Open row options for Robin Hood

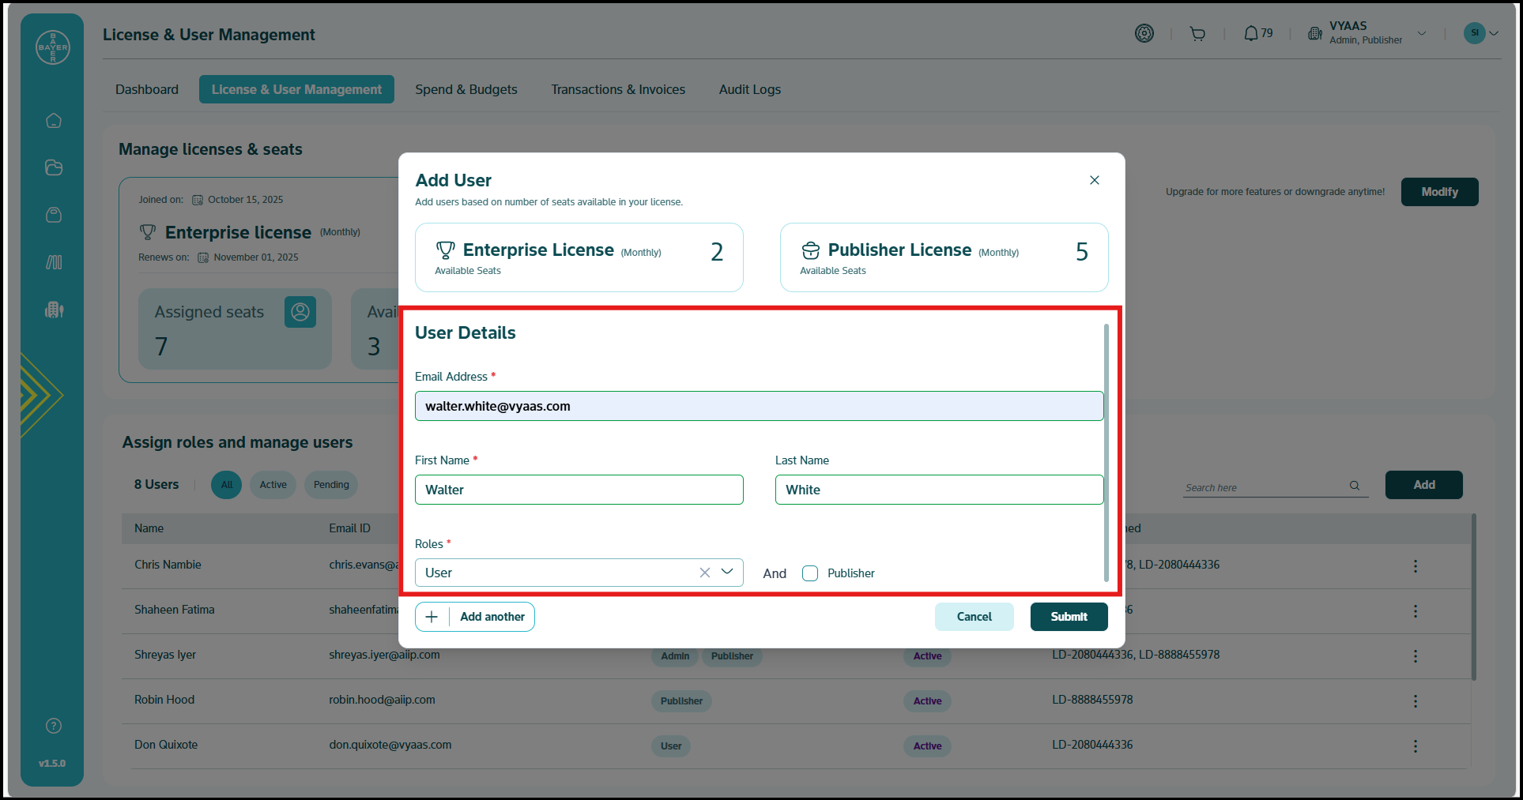tap(1415, 701)
